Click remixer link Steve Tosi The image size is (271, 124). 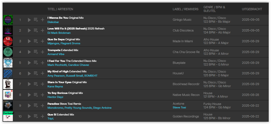click(179, 108)
